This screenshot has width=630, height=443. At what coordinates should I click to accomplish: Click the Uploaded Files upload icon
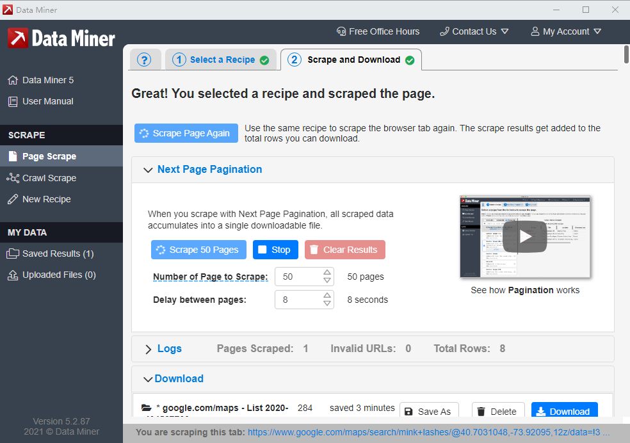click(13, 275)
